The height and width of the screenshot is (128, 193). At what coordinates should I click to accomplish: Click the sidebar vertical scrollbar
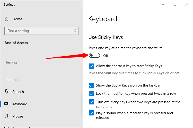(x=82, y=104)
